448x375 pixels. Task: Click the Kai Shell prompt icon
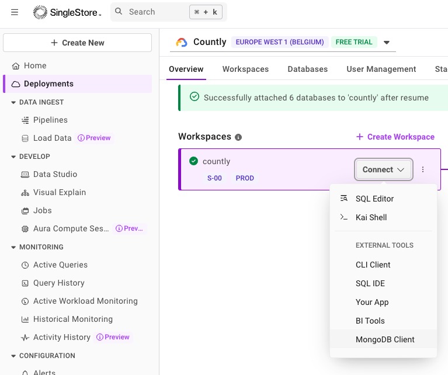(x=343, y=217)
